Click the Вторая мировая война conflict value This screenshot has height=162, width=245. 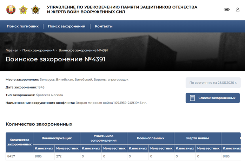111,103
